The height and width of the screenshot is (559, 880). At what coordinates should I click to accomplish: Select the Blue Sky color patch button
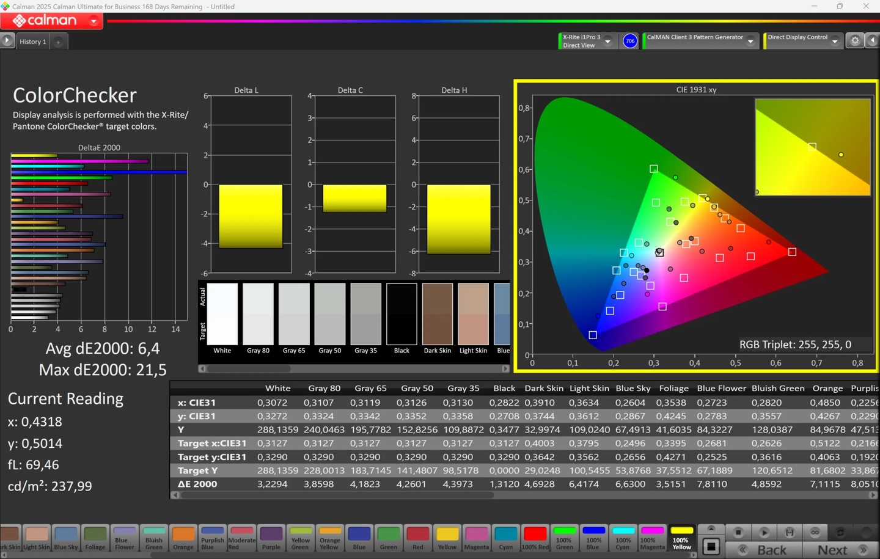[66, 538]
